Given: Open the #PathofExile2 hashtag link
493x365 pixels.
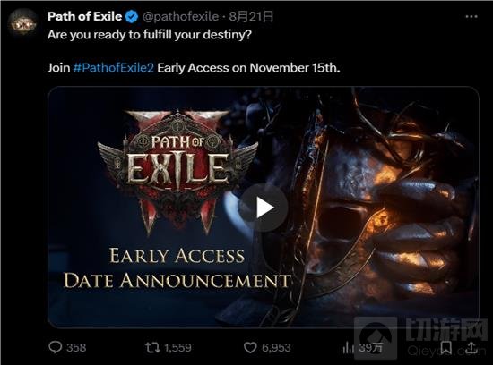Looking at the screenshot, I should pos(114,67).
